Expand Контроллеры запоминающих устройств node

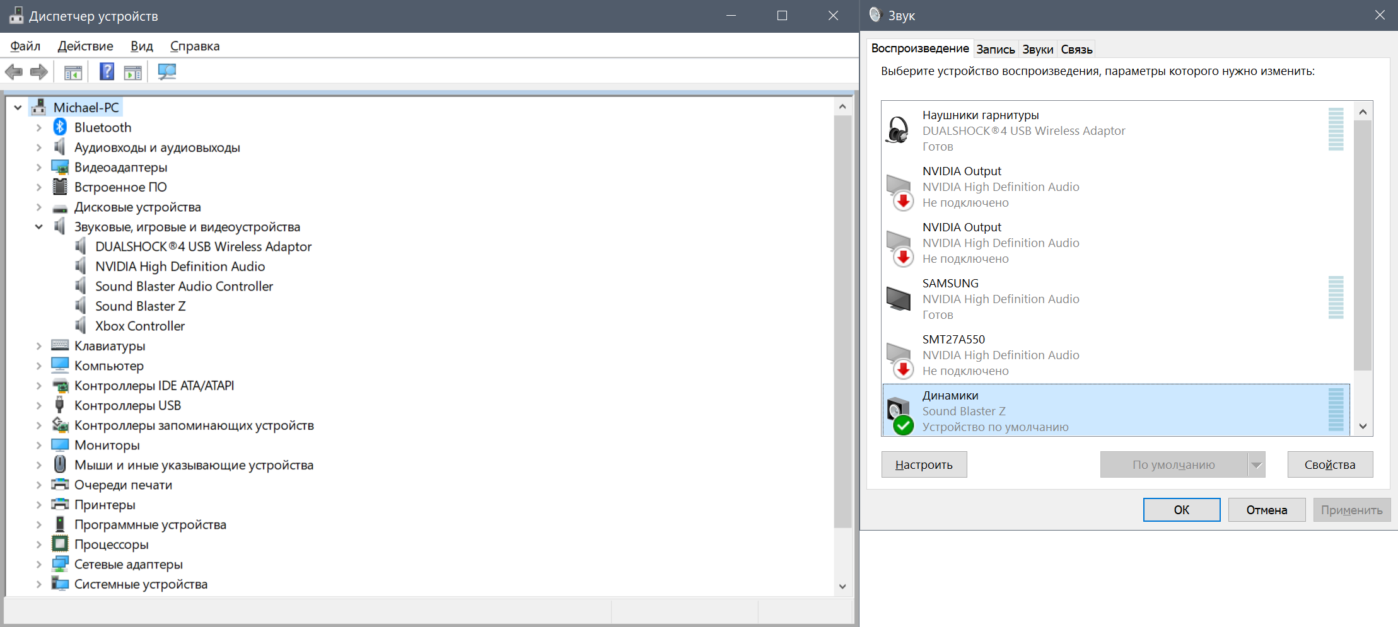pos(39,425)
